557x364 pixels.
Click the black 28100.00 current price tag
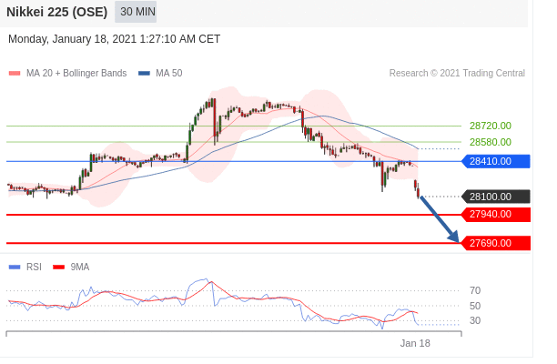pos(496,197)
